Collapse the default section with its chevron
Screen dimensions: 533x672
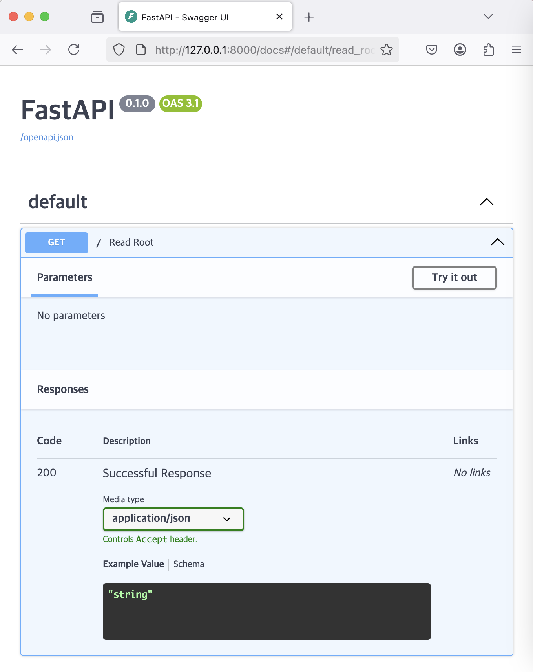(x=487, y=202)
